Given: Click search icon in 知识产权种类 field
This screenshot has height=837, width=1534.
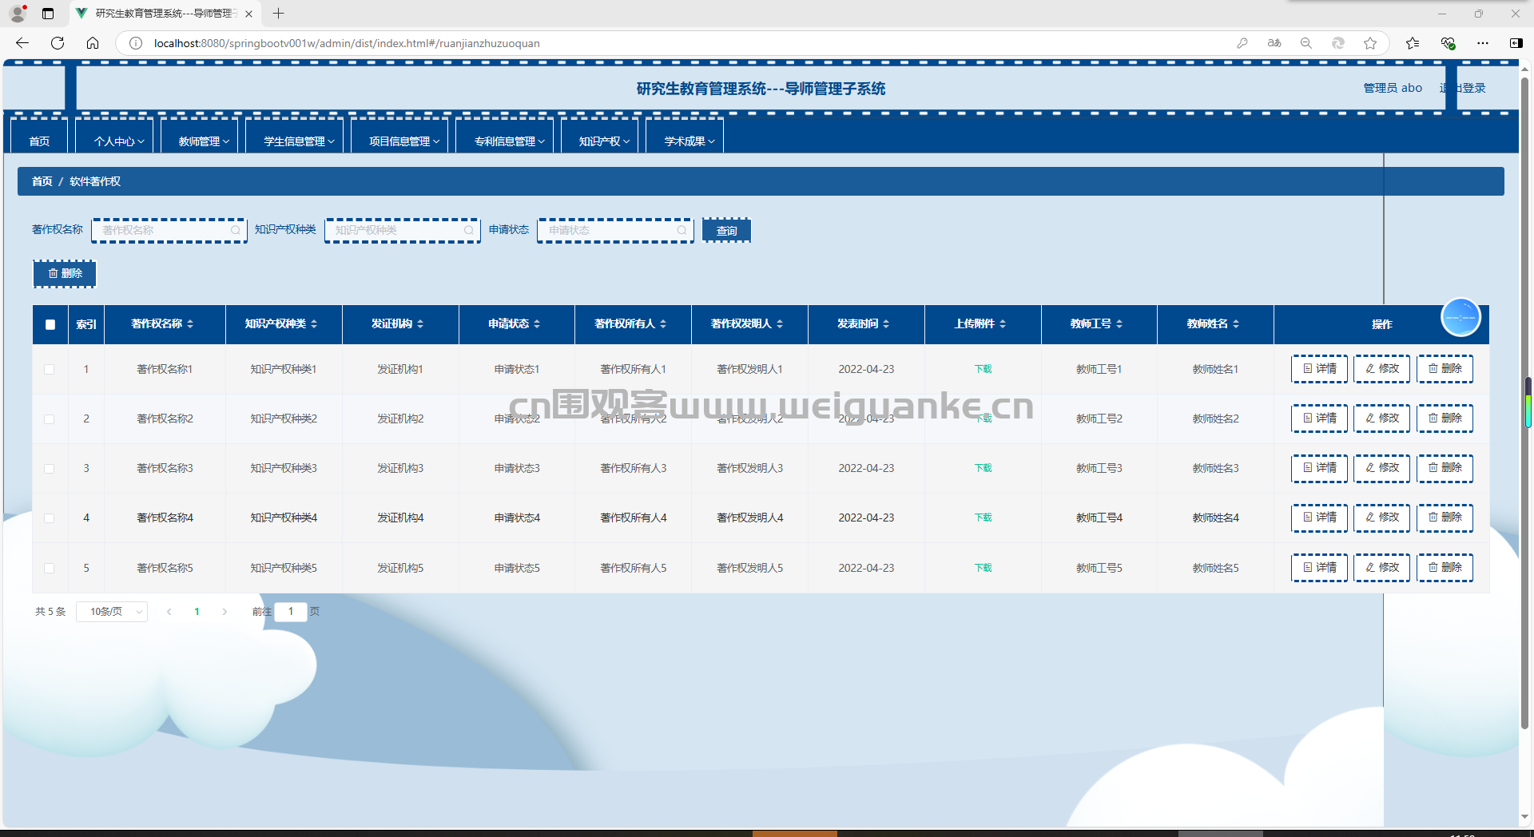Looking at the screenshot, I should 469,230.
